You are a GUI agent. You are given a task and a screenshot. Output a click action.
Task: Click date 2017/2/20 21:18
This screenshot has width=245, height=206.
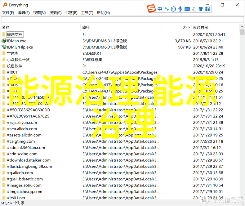click(x=208, y=141)
